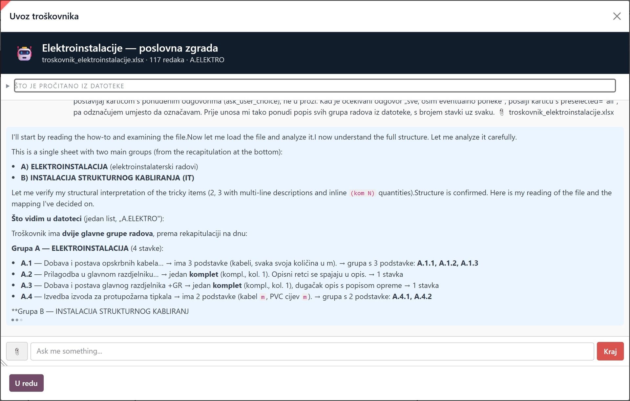Open attached troskovnik_elektroinstalacije.xlsx file in message

(x=561, y=112)
